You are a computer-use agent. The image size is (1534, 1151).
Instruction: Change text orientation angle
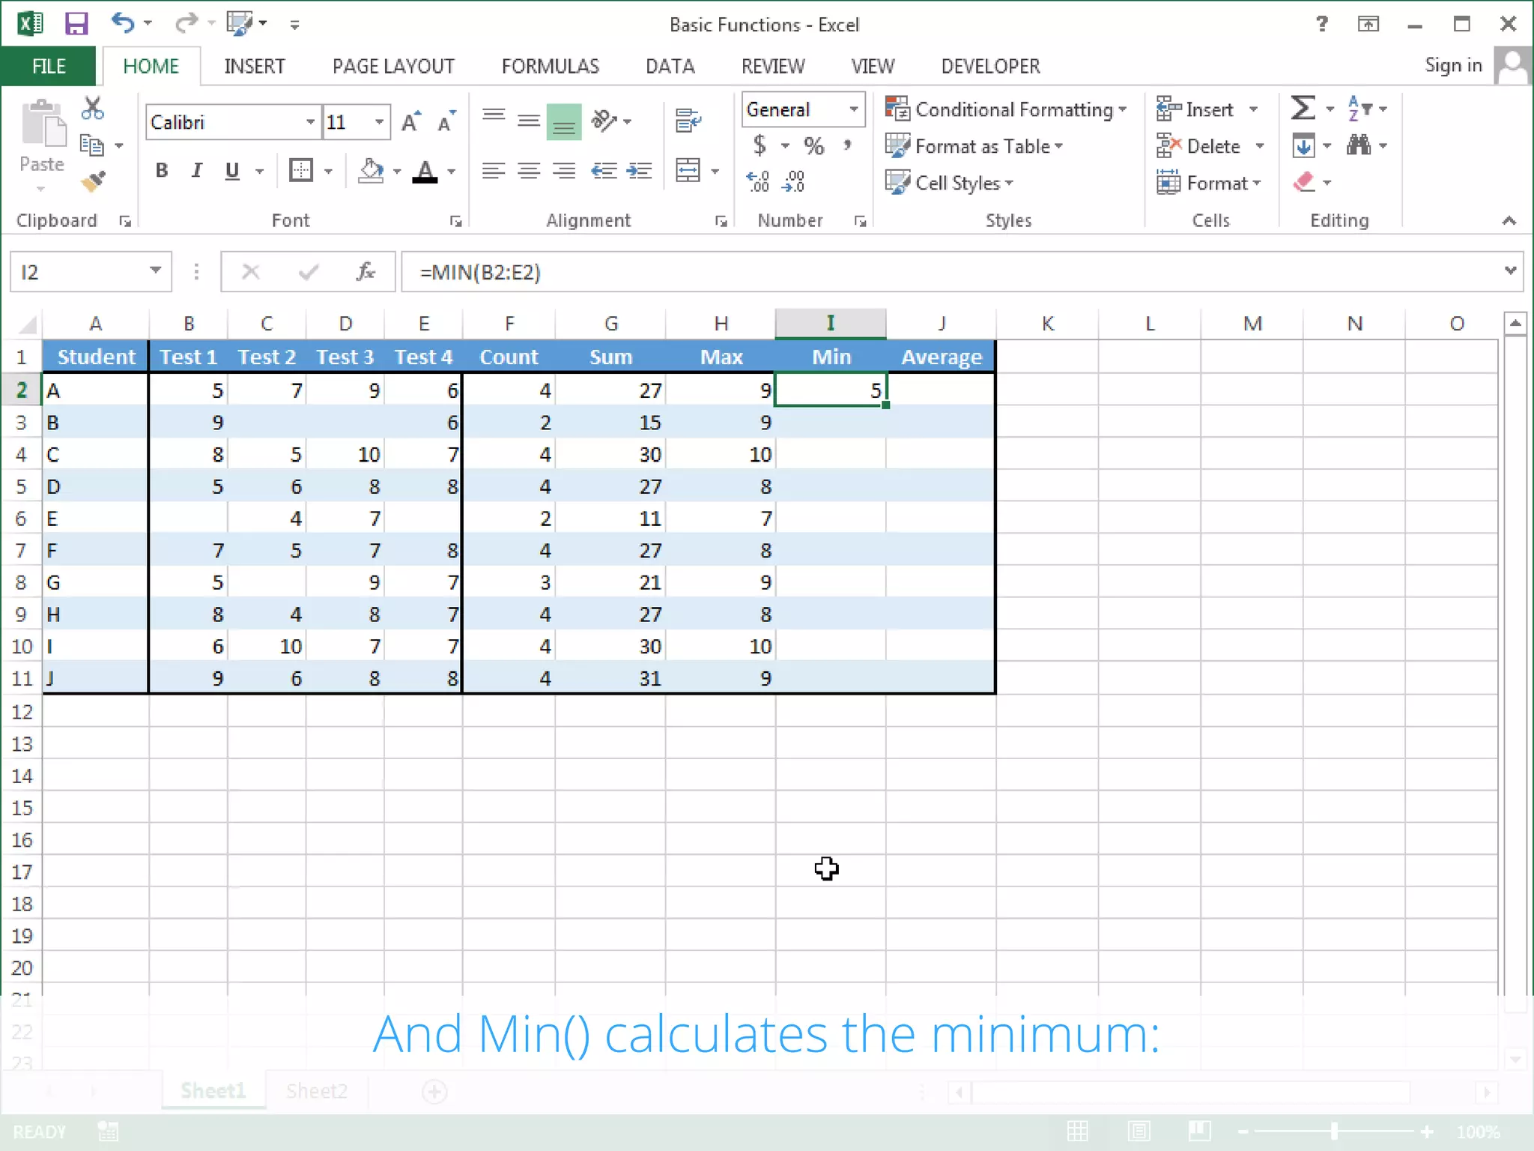click(604, 120)
